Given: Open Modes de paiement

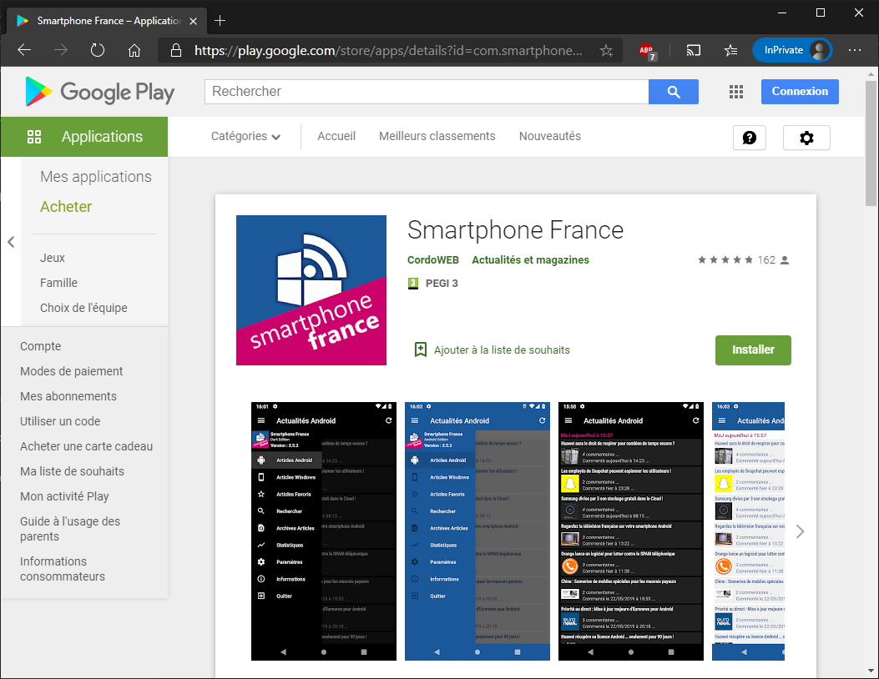Looking at the screenshot, I should click(x=71, y=371).
